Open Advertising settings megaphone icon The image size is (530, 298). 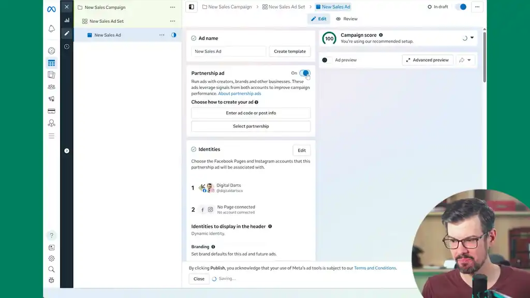tap(51, 99)
